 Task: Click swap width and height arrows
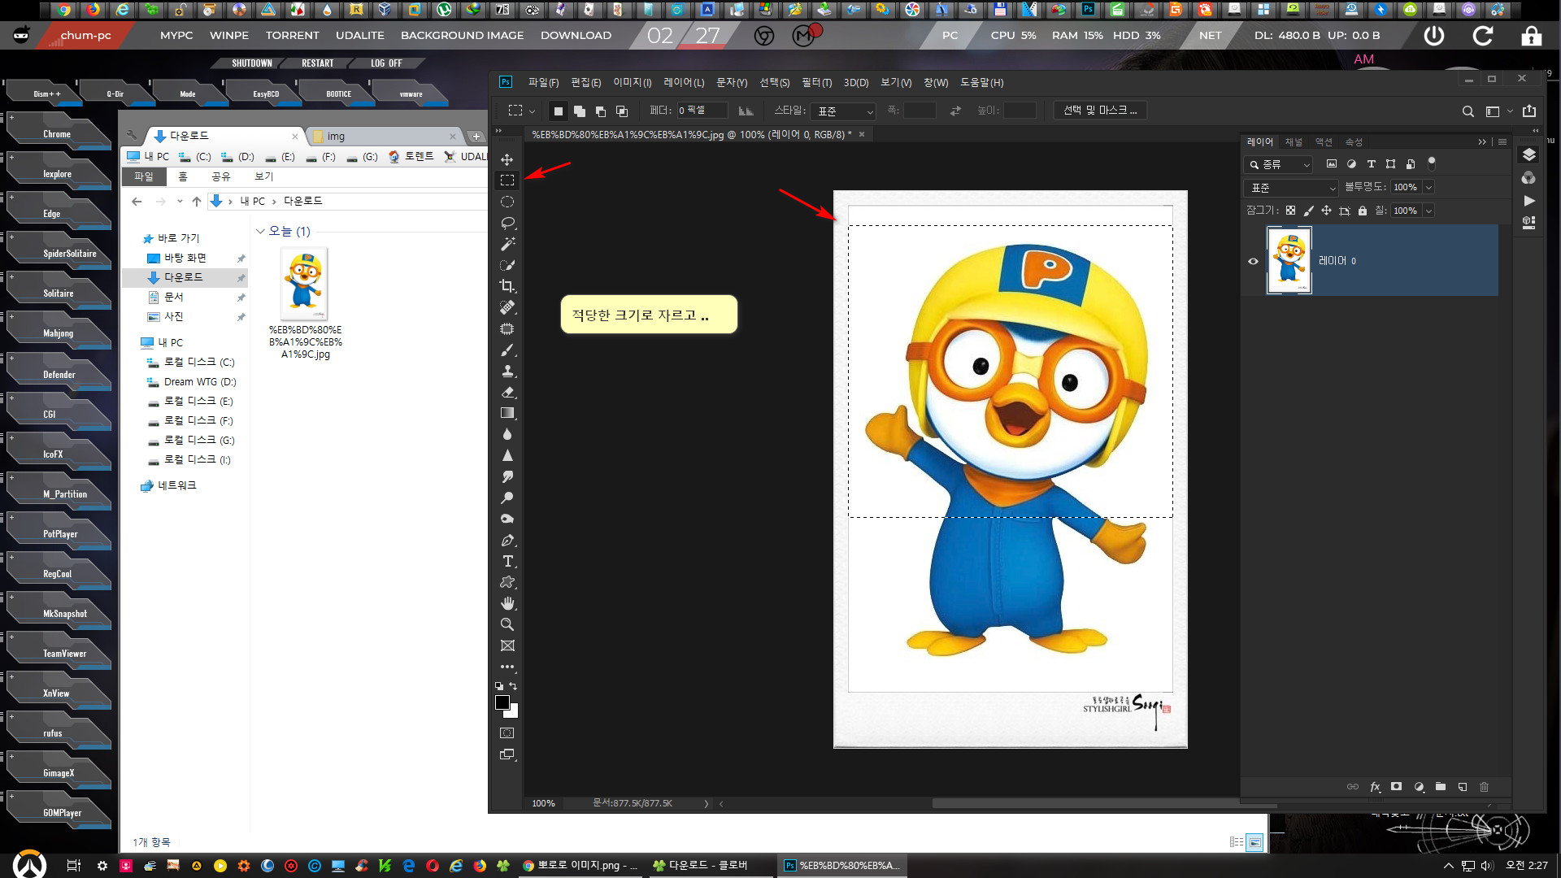click(x=955, y=111)
